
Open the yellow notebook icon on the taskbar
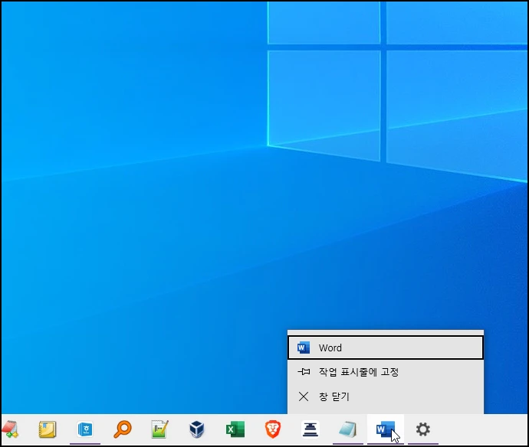tap(48, 429)
